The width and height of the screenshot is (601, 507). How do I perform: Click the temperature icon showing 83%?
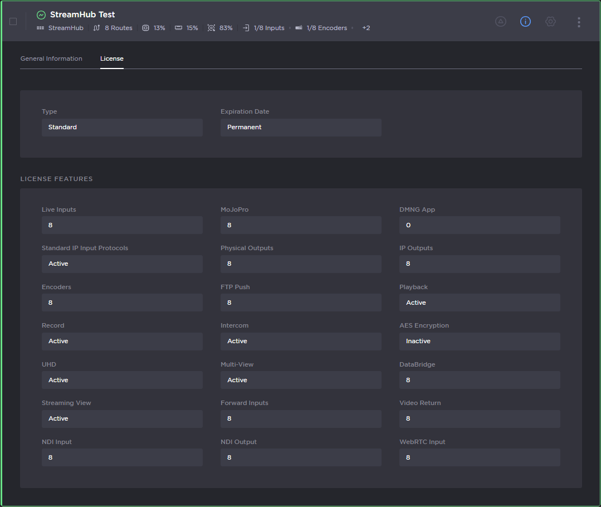click(211, 27)
